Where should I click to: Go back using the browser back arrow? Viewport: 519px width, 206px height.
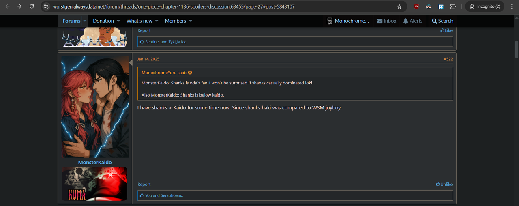(7, 6)
